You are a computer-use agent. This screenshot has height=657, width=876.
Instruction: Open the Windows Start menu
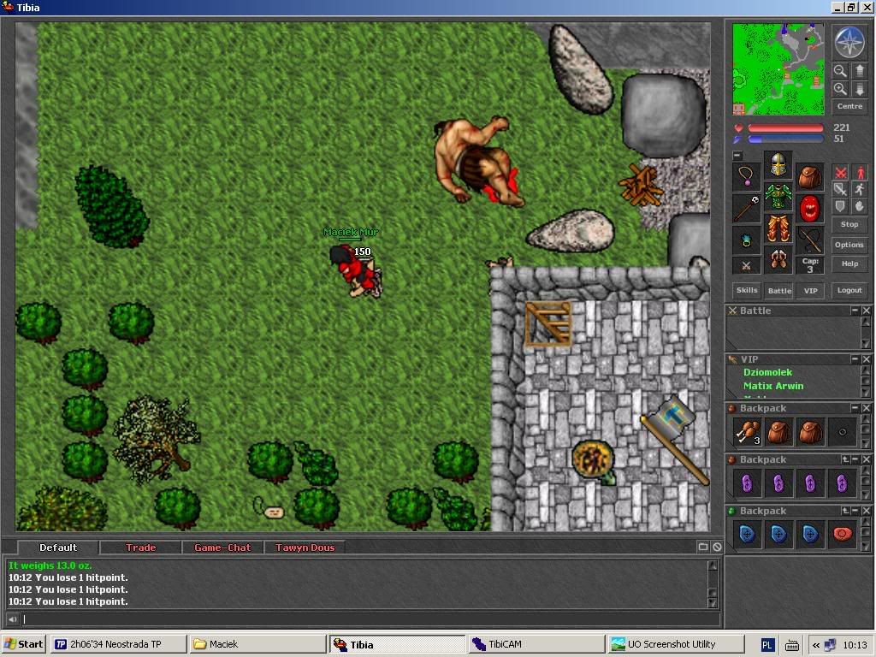(x=23, y=644)
